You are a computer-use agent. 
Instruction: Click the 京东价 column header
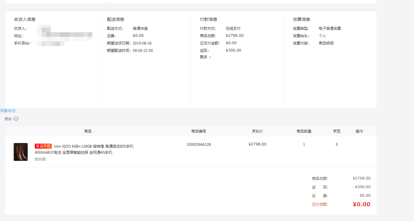click(257, 131)
